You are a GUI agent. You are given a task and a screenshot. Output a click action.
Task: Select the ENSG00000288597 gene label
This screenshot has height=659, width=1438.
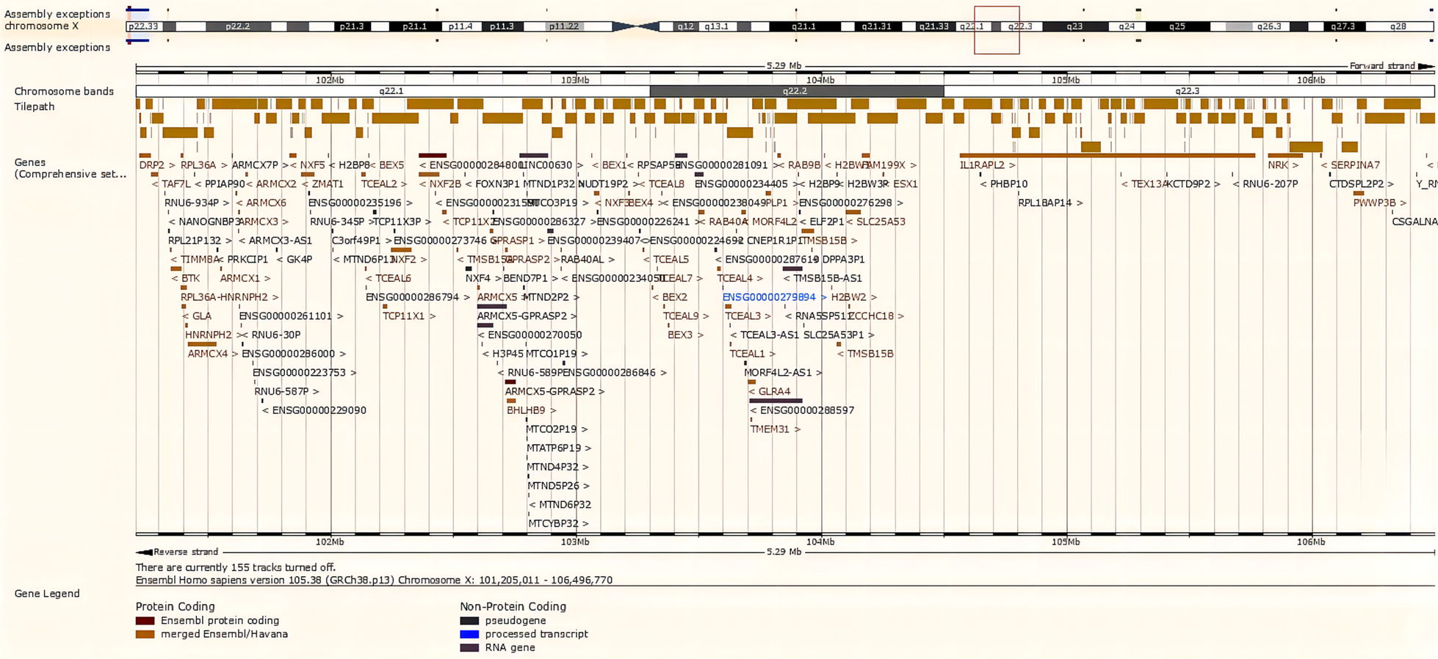802,410
